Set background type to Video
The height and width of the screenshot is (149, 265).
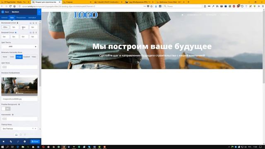pos(34,57)
